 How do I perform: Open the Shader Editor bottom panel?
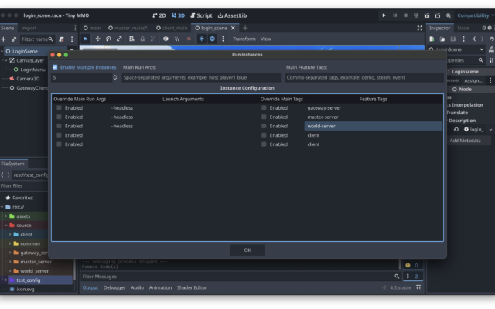point(192,288)
